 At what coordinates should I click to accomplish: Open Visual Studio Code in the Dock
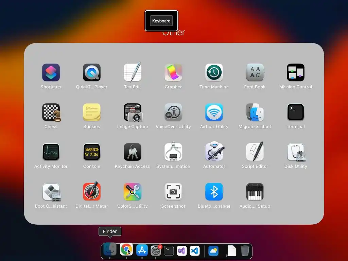click(x=195, y=251)
